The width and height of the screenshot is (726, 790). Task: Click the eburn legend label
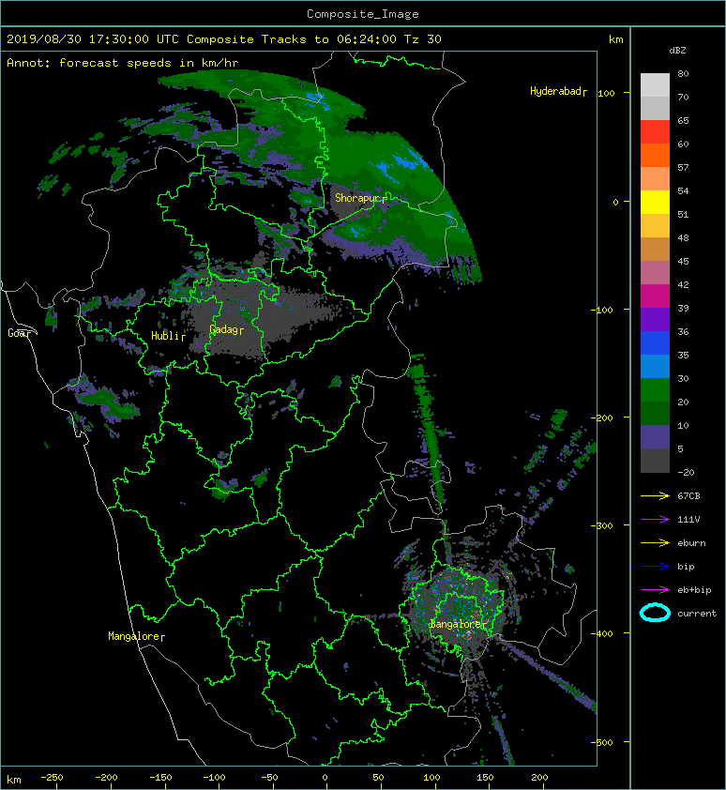click(x=691, y=543)
